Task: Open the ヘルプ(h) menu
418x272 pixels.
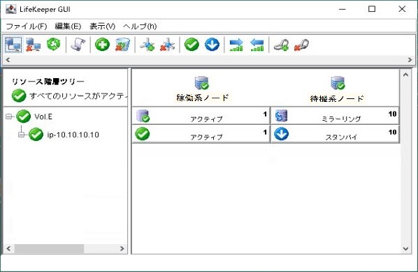Action: 140,26
